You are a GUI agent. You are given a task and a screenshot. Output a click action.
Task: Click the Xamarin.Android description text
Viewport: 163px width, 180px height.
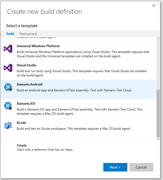click(74, 90)
